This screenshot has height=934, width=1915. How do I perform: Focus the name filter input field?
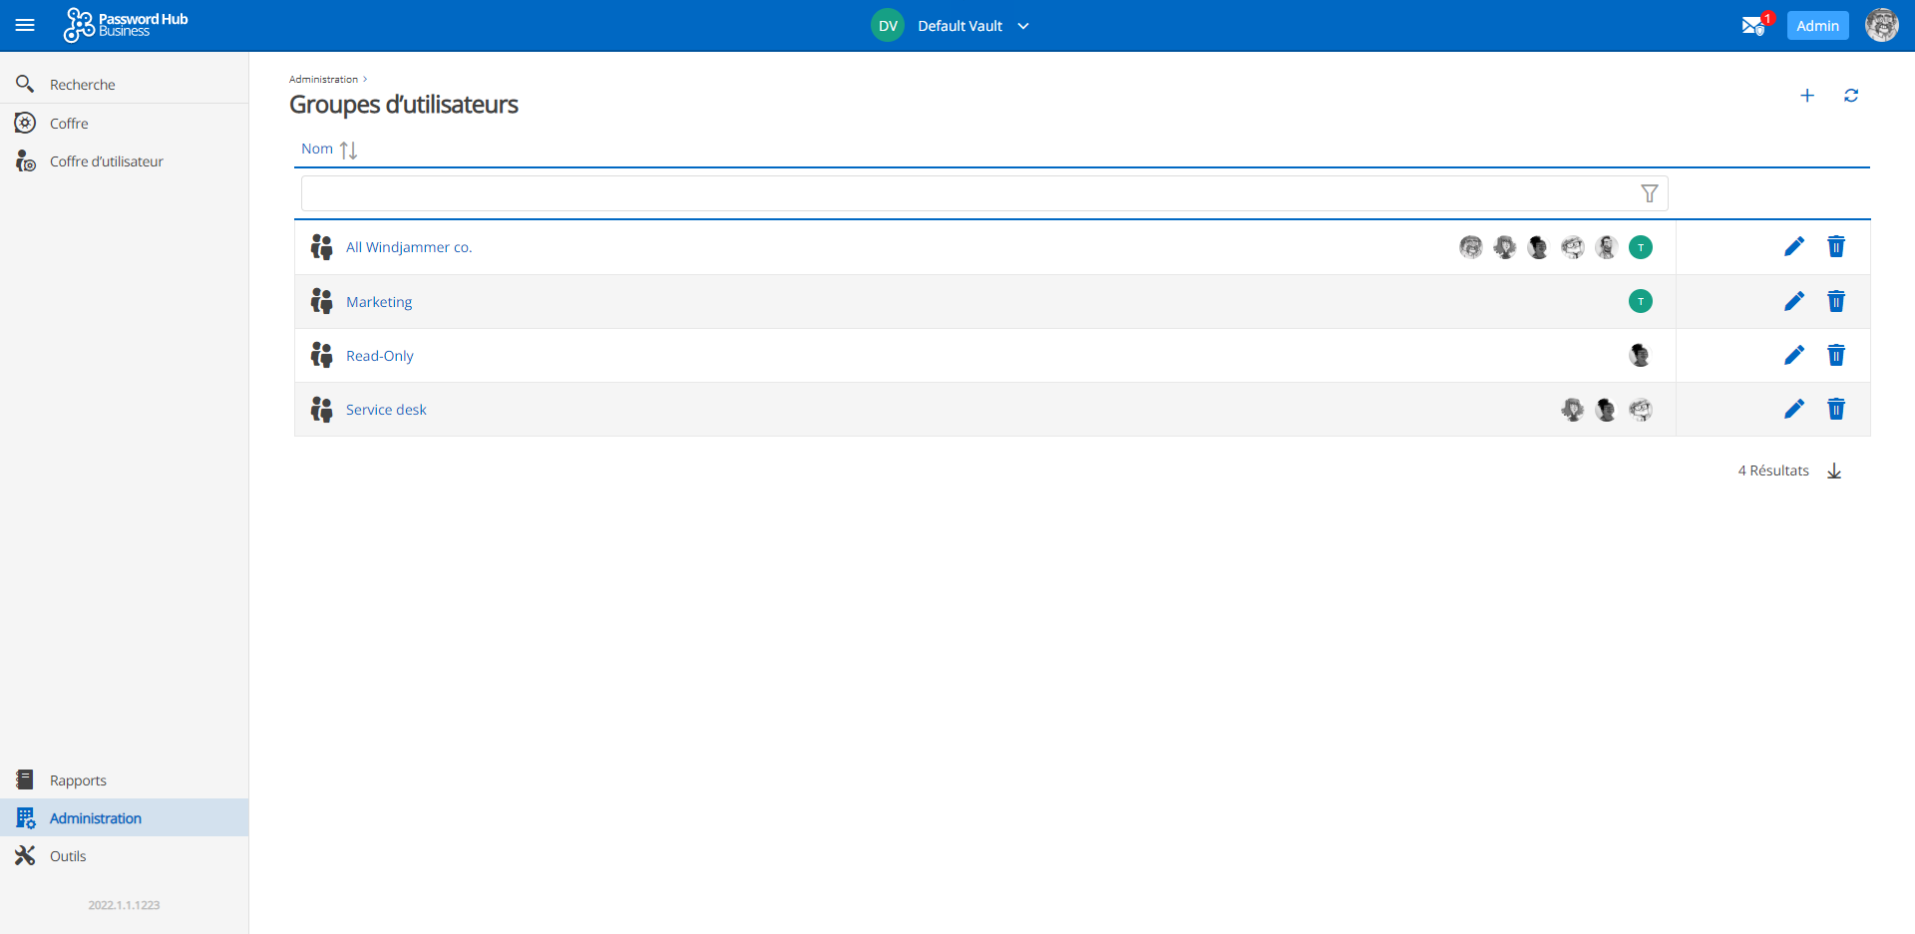point(967,193)
